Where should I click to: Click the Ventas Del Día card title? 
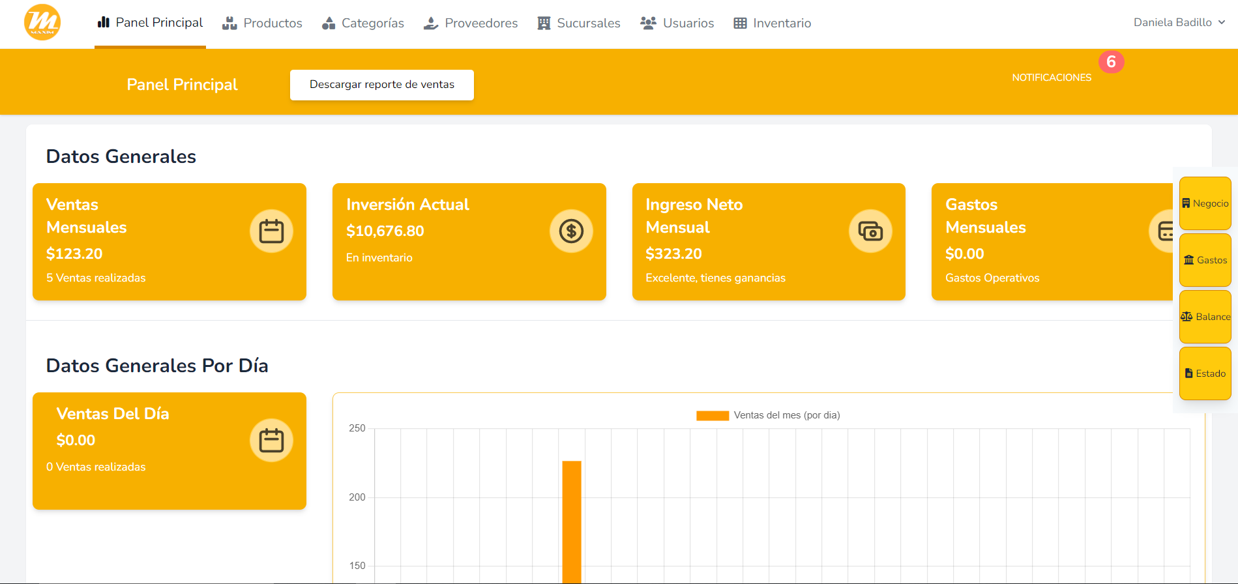pos(113,414)
